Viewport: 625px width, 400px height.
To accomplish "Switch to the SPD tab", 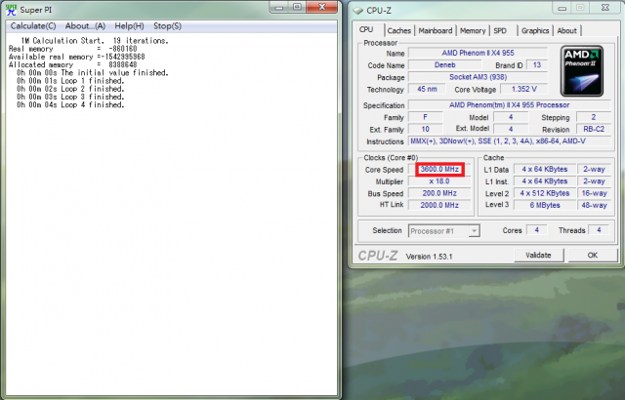I will pyautogui.click(x=500, y=30).
